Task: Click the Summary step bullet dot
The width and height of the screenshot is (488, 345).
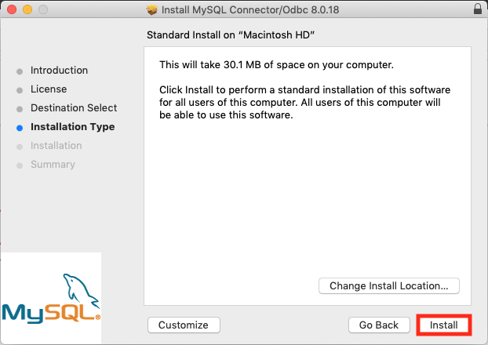Action: coord(20,165)
